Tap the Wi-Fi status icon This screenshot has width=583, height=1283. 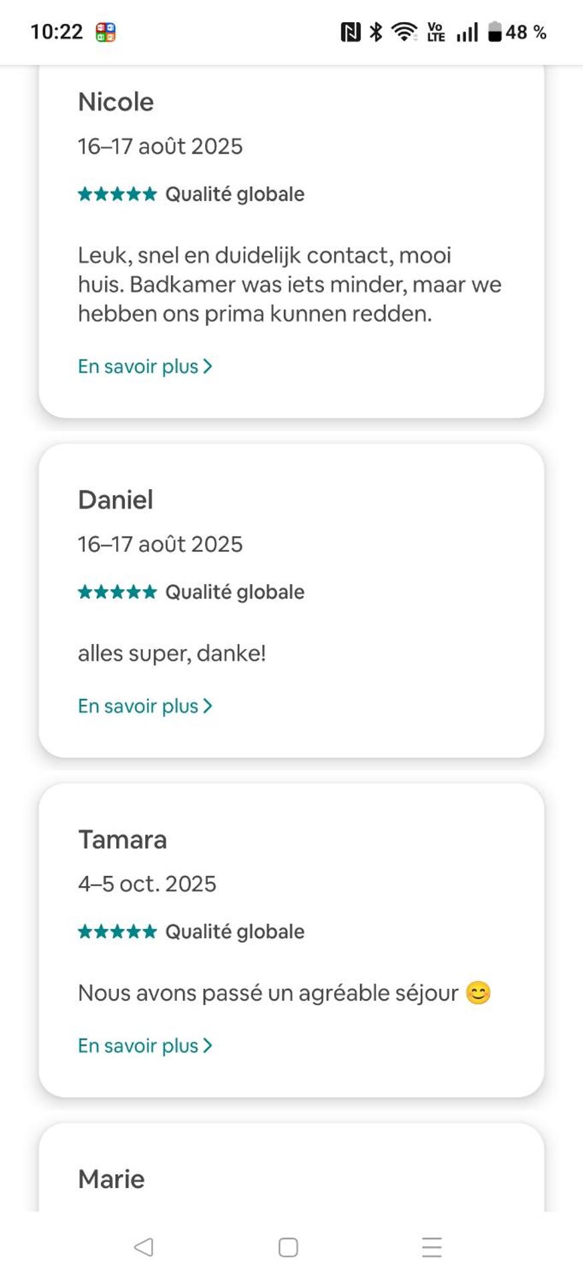tap(404, 32)
